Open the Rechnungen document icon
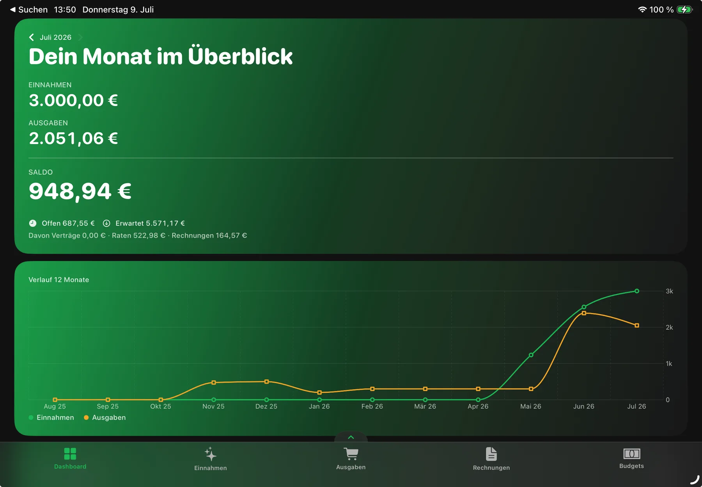 coord(491,454)
